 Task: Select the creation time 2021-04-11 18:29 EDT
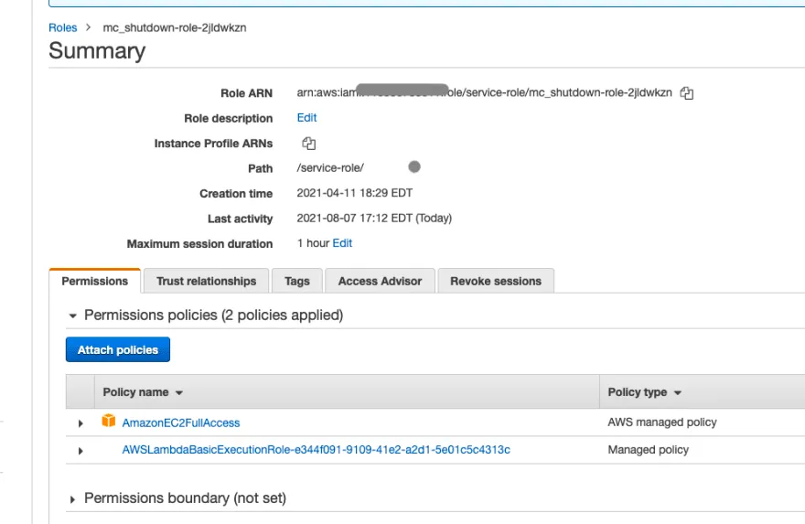pyautogui.click(x=354, y=193)
